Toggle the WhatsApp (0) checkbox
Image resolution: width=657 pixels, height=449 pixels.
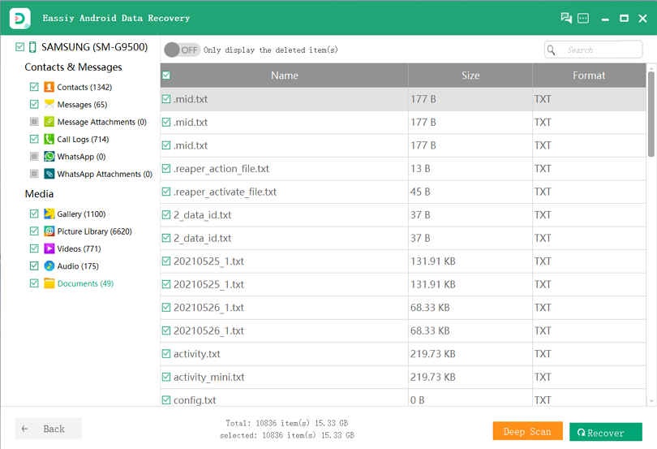34,157
